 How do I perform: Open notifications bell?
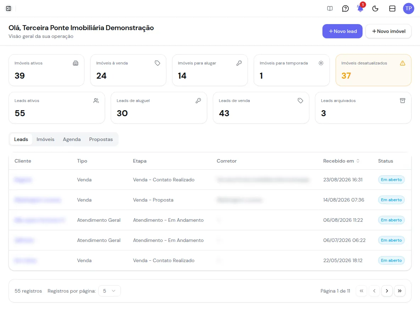pos(360,9)
